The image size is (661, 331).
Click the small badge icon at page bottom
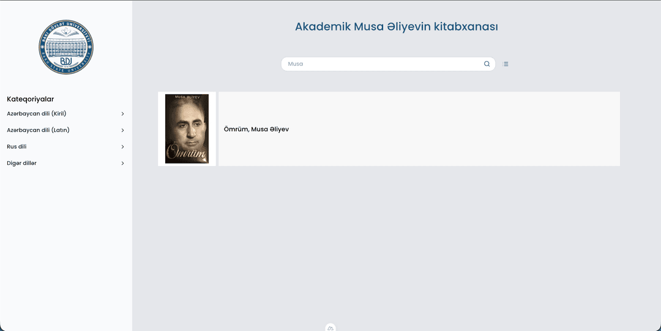pyautogui.click(x=330, y=327)
